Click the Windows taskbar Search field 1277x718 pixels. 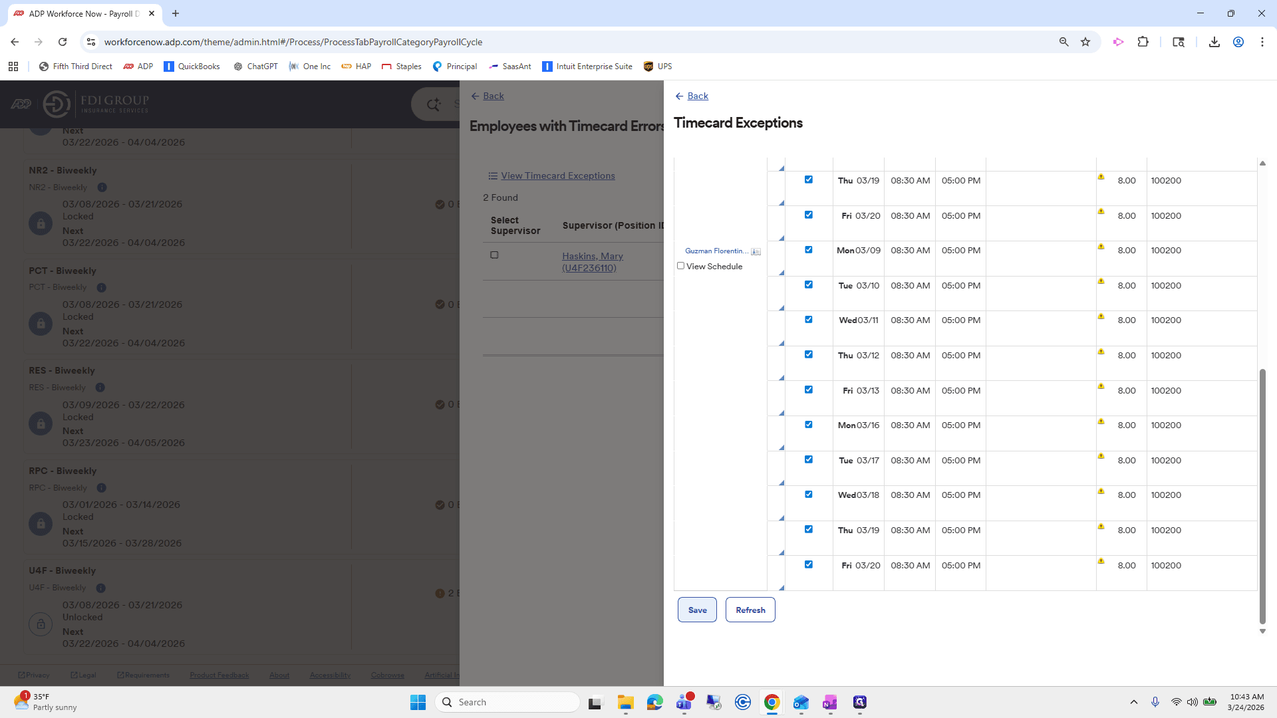[x=507, y=702]
